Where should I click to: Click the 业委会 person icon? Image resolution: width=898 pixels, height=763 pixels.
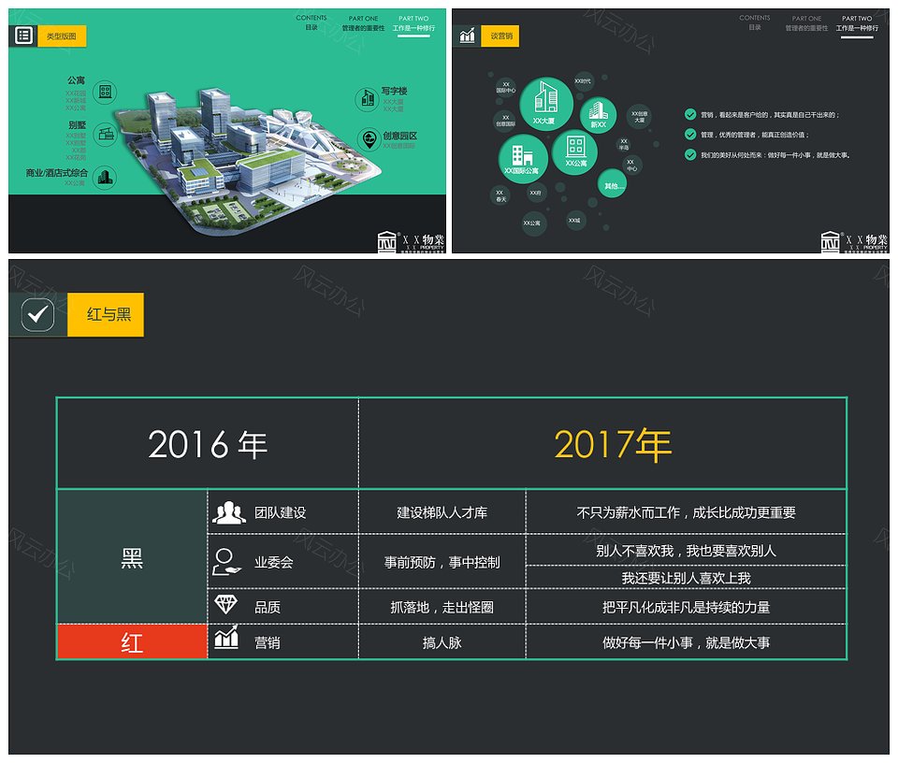pos(226,562)
